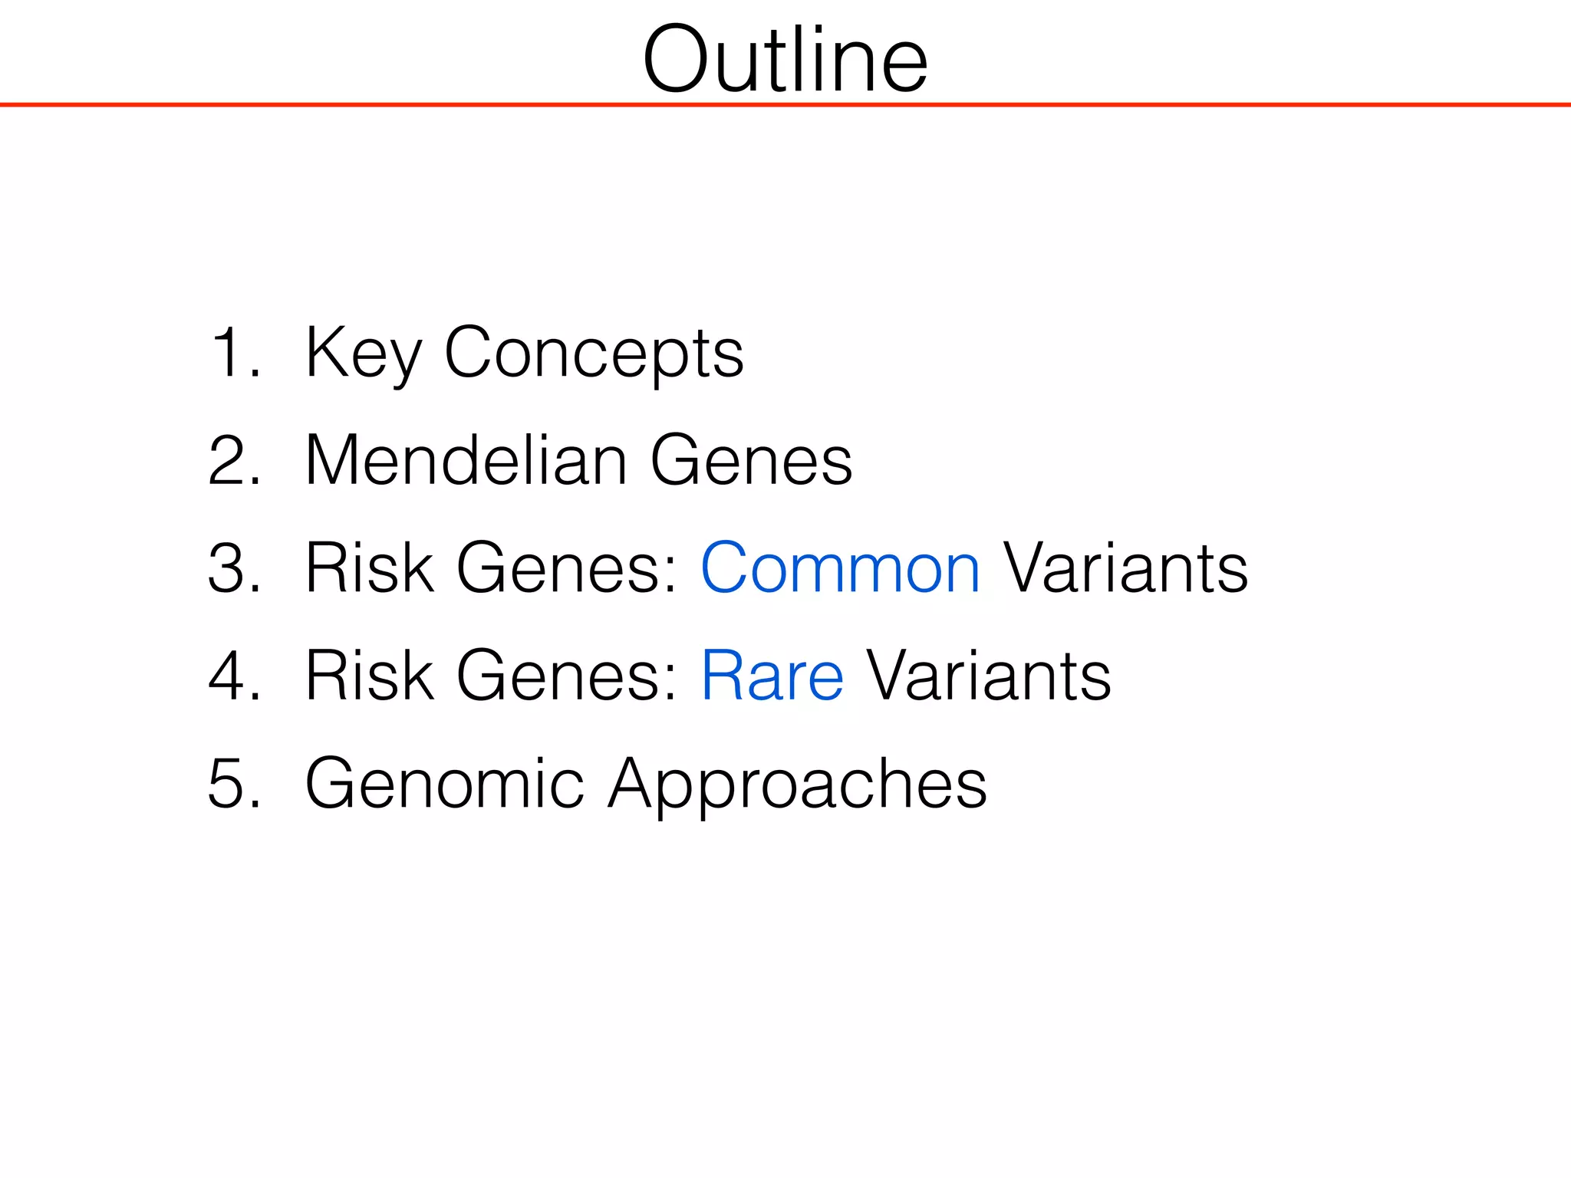
Task: Click "Variants" after the word Common
Action: click(1126, 568)
